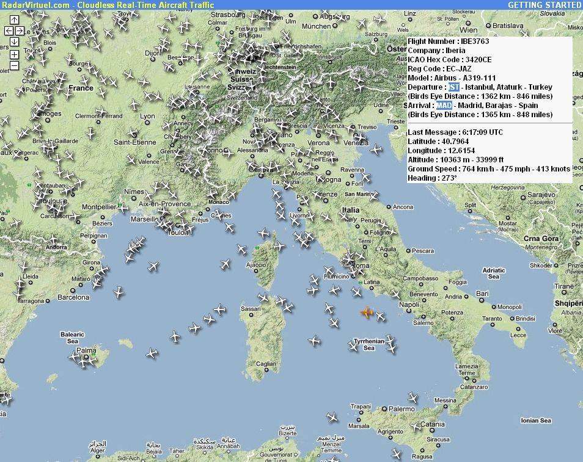Select the aircraft directly west of Ajaccio
Image resolution: width=583 pixels, height=462 pixels.
pyautogui.click(x=225, y=264)
